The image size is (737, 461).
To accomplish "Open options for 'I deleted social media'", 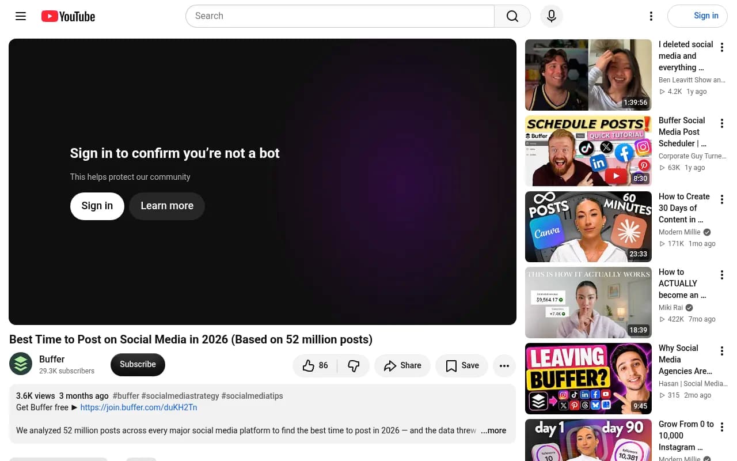I will pos(721,47).
